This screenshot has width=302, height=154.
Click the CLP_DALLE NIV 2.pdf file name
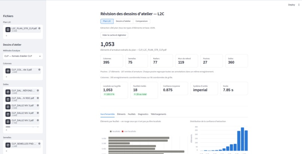pos(22,120)
